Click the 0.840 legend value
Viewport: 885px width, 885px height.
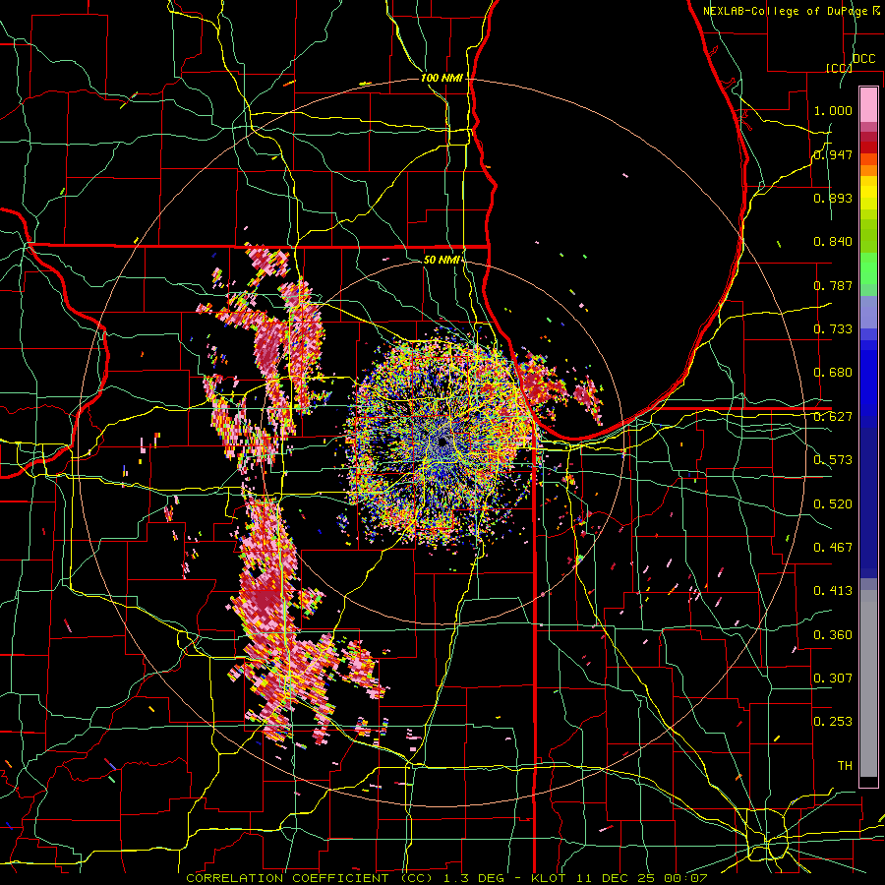click(x=833, y=242)
